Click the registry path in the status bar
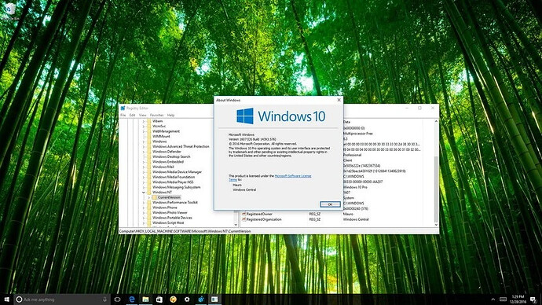 click(185, 231)
